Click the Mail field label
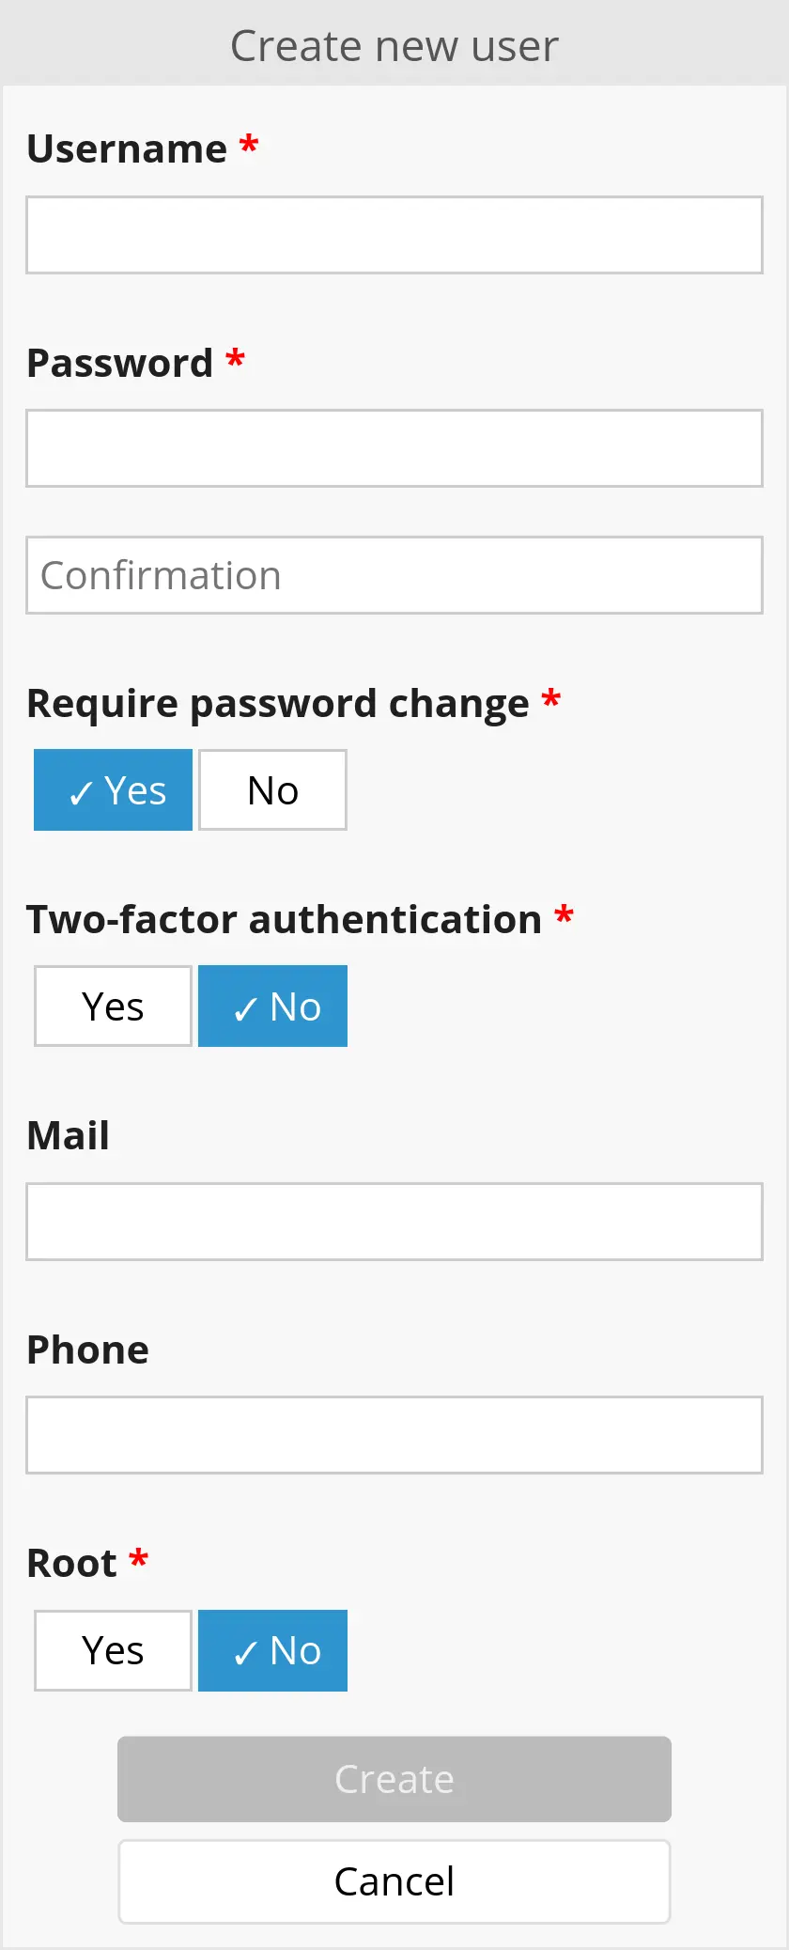 68,1135
